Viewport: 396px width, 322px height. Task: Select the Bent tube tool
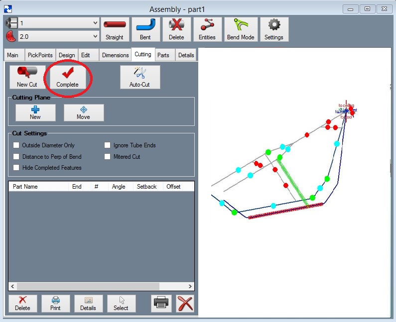145,29
